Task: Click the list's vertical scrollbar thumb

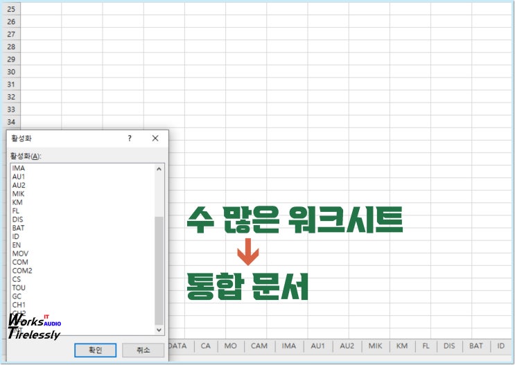Action: pos(159,271)
